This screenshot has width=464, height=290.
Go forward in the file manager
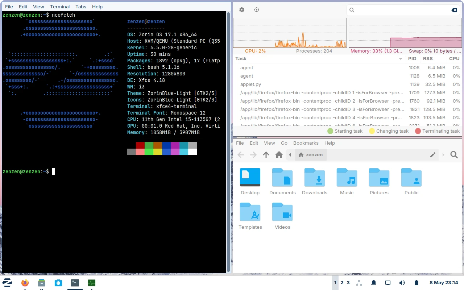[253, 155]
